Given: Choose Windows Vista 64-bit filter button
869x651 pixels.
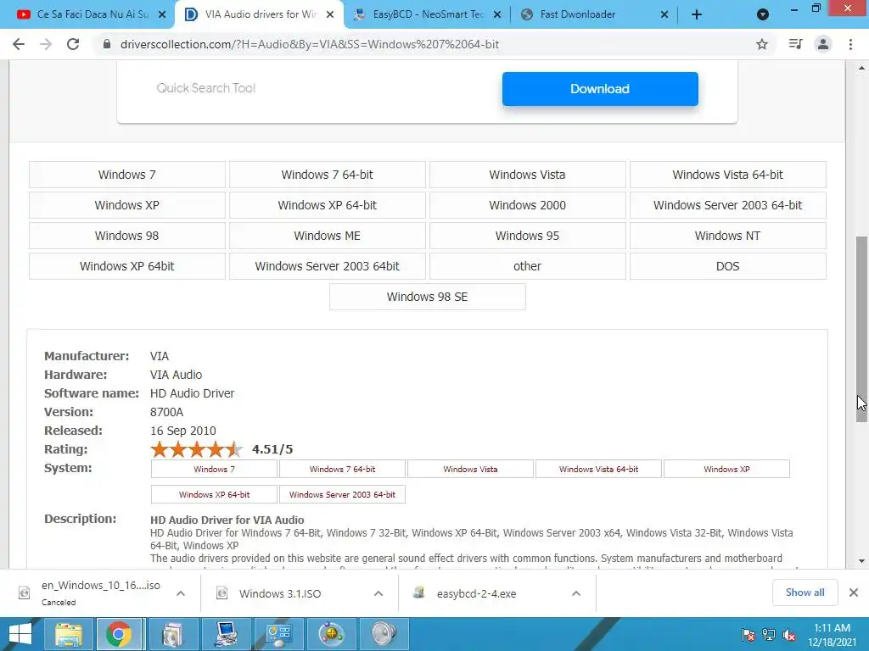Looking at the screenshot, I should [727, 175].
